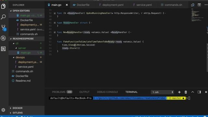
Task: Open Readme.md in the project tree
Action: click(x=27, y=81)
